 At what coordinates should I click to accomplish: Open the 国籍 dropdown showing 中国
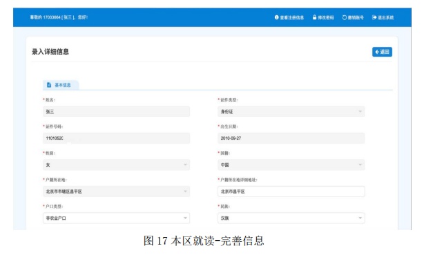(291, 165)
